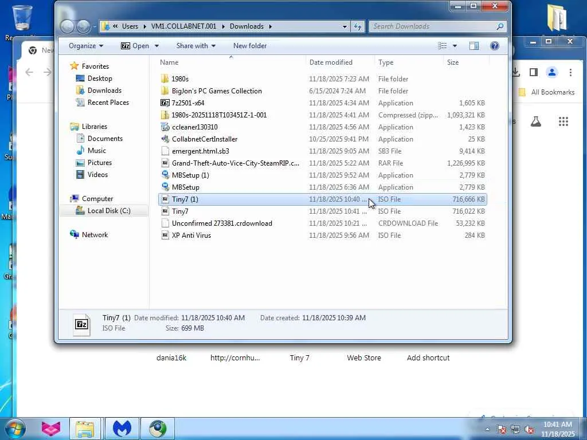Click the Music library note icon

click(80, 151)
